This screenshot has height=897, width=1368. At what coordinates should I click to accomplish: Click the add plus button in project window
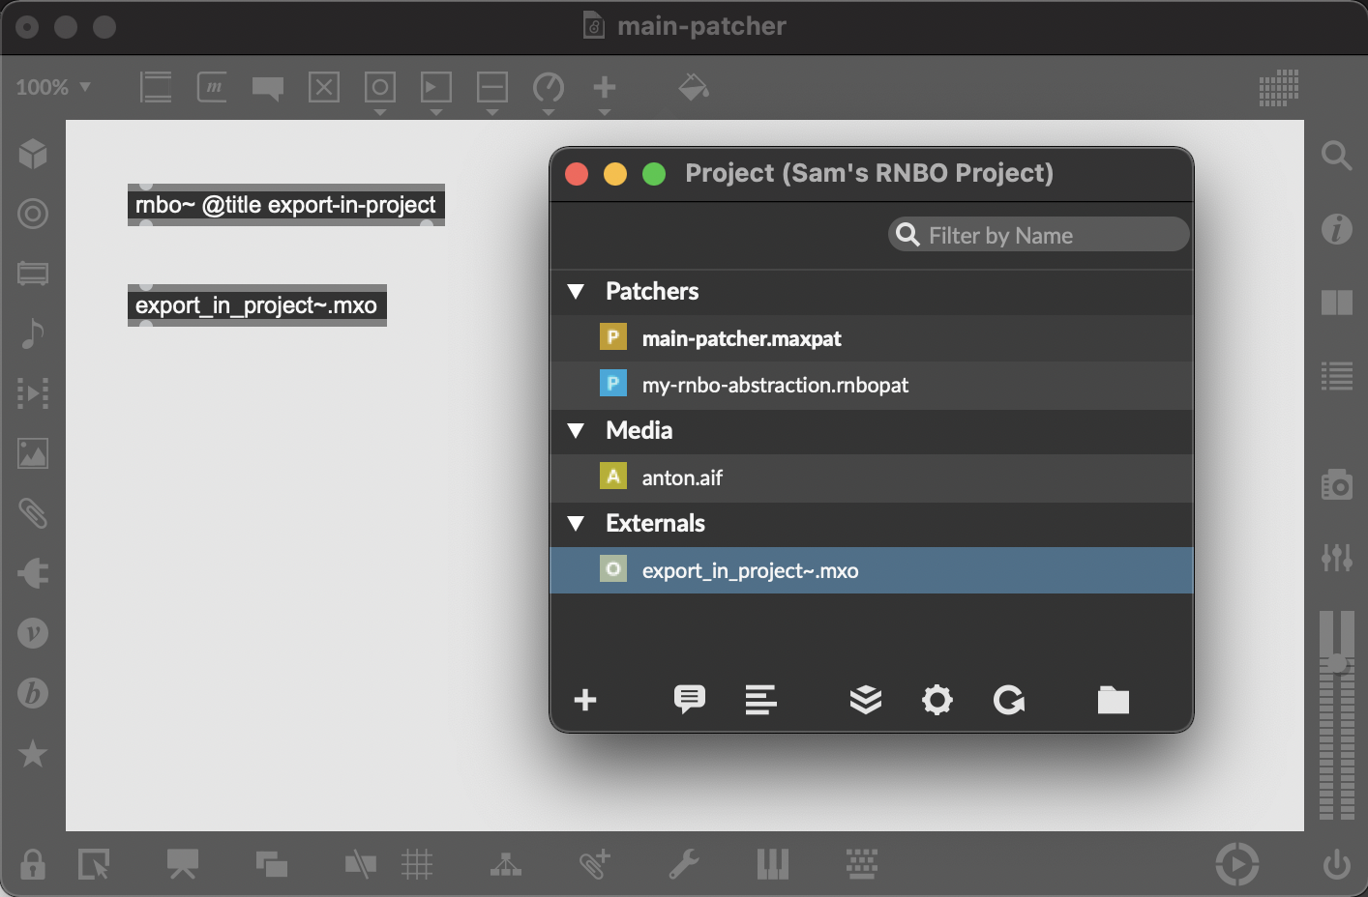coord(585,700)
